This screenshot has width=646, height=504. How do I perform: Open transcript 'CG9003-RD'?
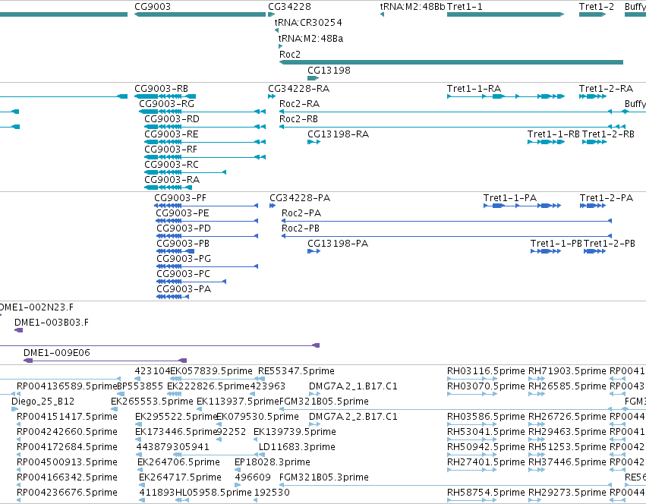point(172,119)
